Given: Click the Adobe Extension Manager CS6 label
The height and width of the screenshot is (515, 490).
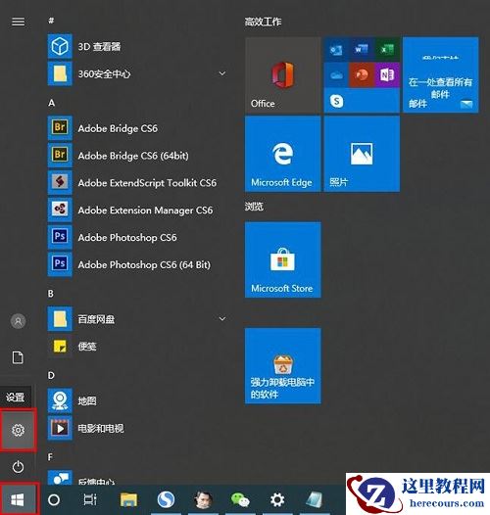Looking at the screenshot, I should pos(145,210).
